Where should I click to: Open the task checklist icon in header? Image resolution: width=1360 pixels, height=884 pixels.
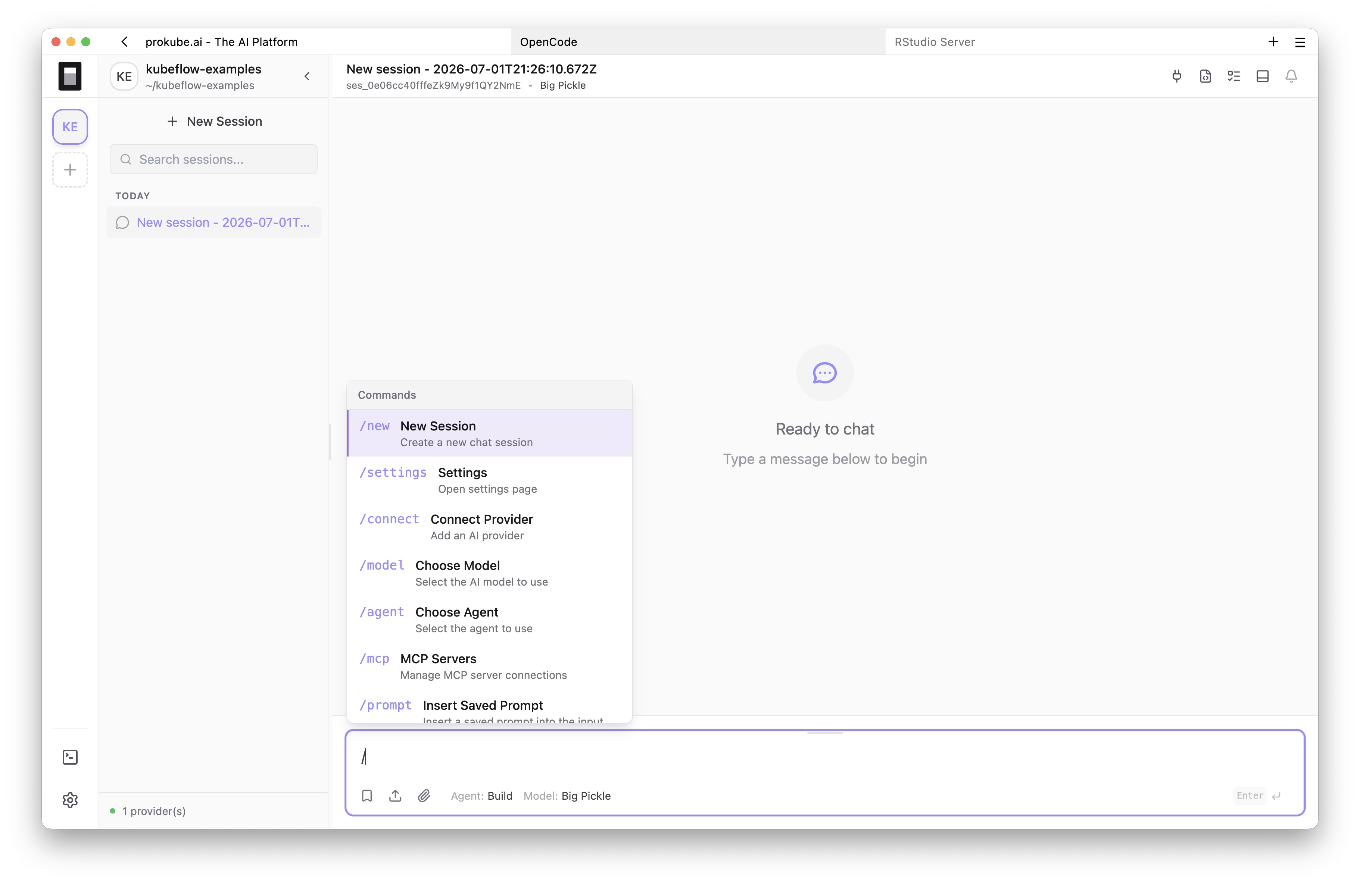pos(1234,76)
